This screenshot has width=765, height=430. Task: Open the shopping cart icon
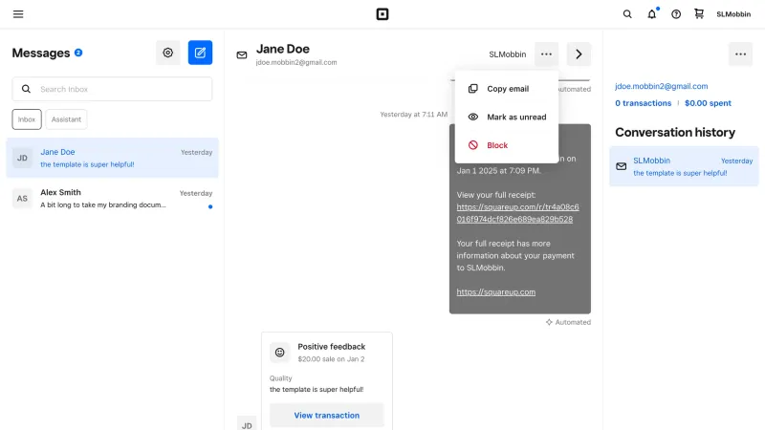[x=699, y=13]
